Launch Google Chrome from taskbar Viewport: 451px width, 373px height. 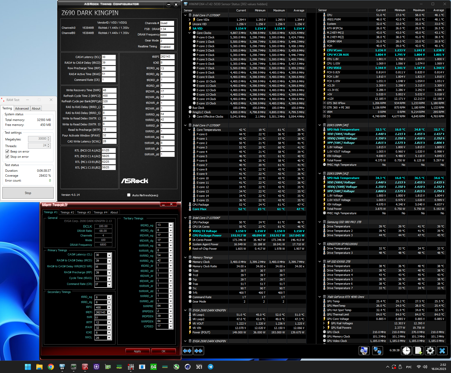pos(51,367)
